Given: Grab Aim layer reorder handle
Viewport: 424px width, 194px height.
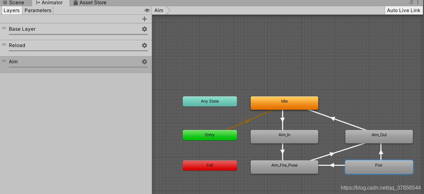Looking at the screenshot, I should pos(4,61).
